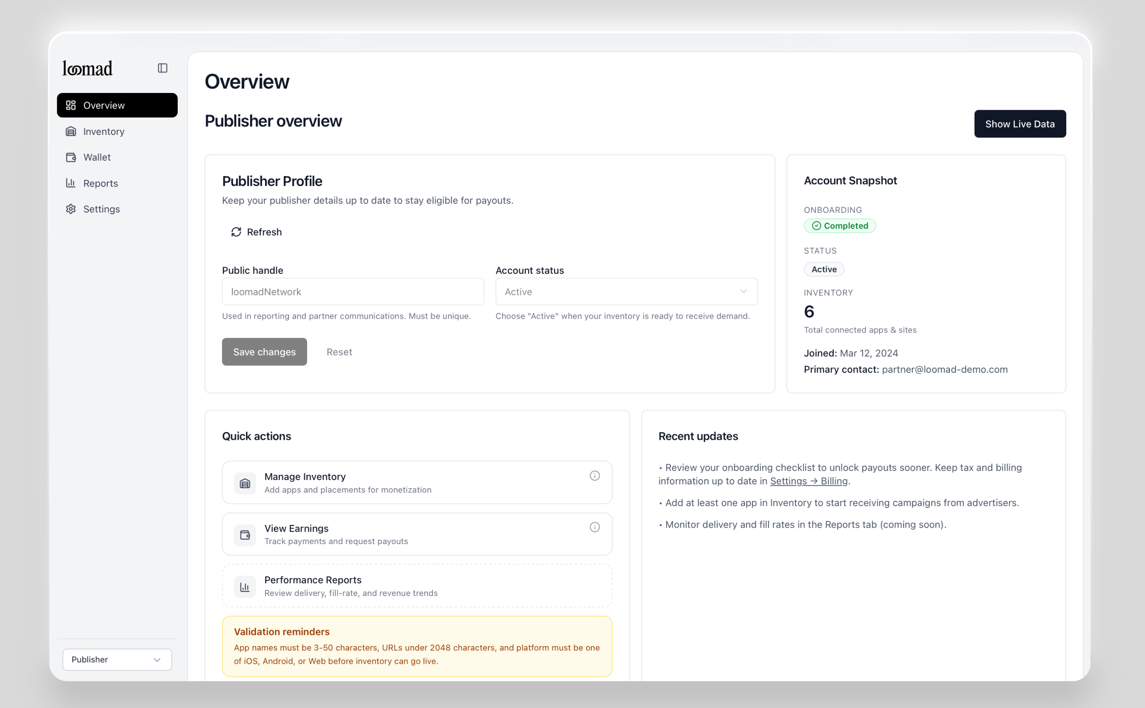Open the Account status dropdown

(625, 291)
